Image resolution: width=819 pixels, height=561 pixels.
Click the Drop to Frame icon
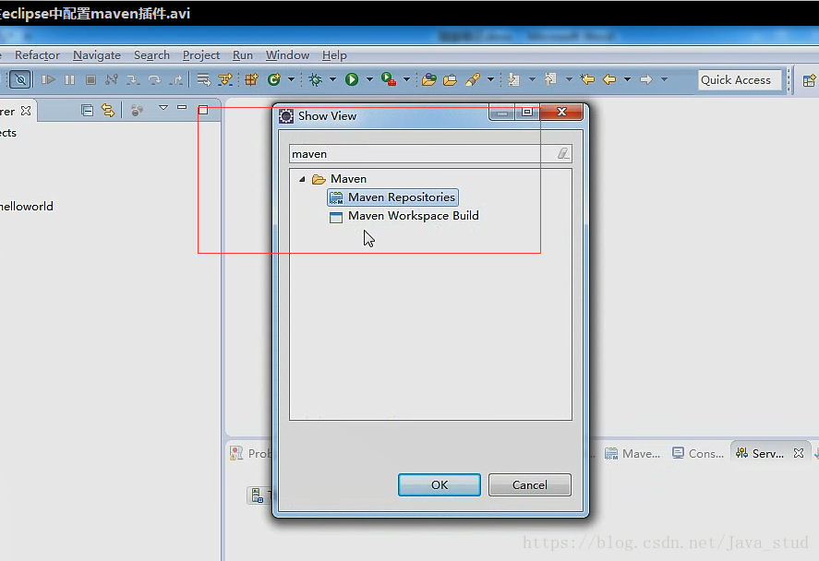point(203,80)
